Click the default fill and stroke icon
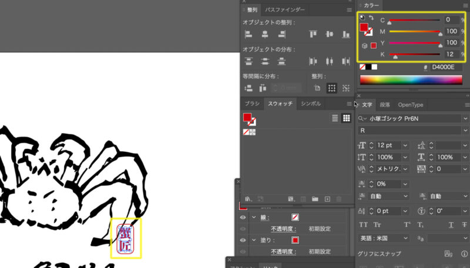Screen dimensions: 470x268 point(362,18)
